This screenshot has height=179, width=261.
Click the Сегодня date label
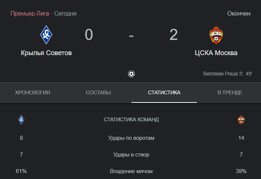point(66,14)
